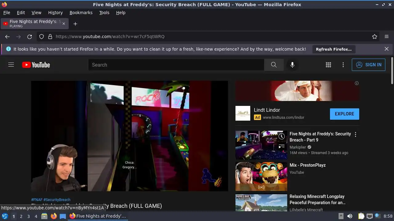
Task: Click watch later clock on Markiplier thumbnail
Action: click(x=282, y=136)
